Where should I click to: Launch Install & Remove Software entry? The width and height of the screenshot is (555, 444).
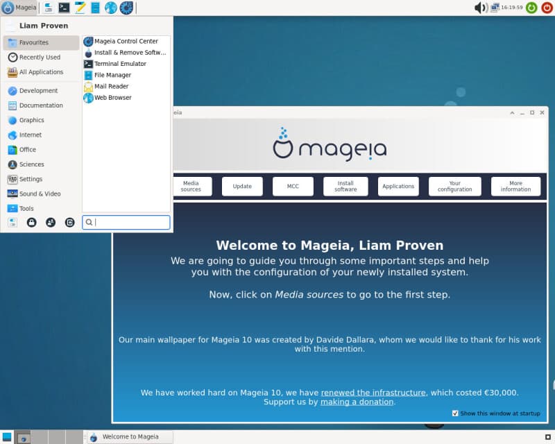click(126, 53)
